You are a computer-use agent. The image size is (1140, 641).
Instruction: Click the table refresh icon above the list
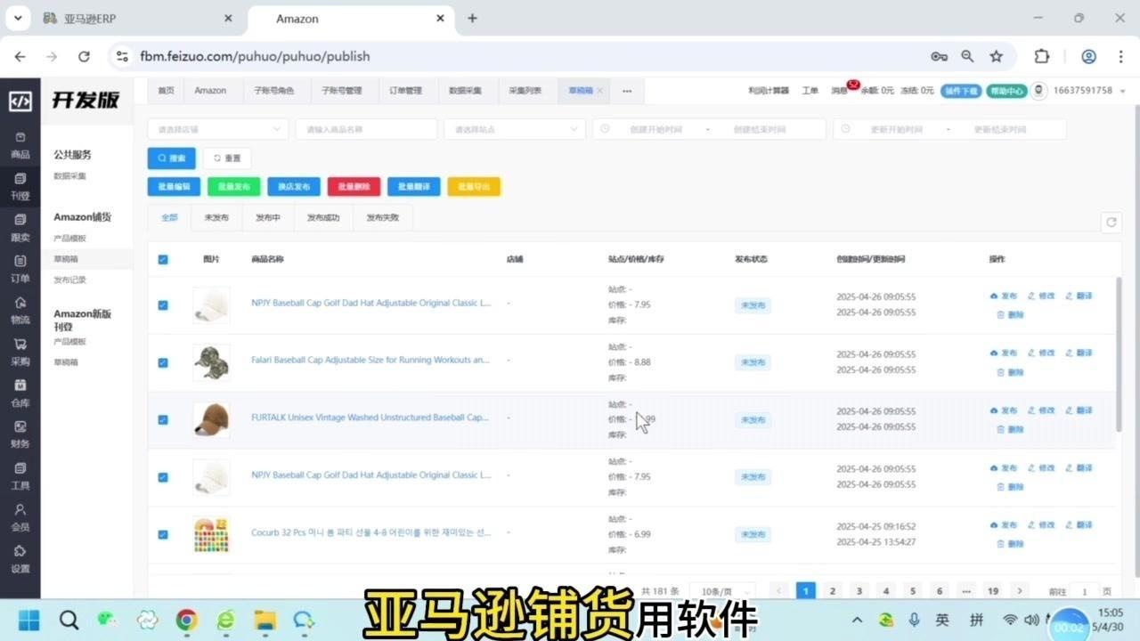pos(1111,223)
